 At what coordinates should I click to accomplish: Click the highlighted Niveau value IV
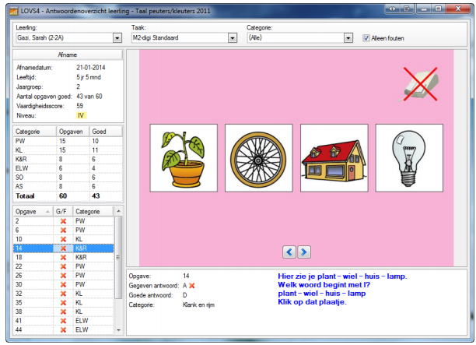(x=81, y=116)
